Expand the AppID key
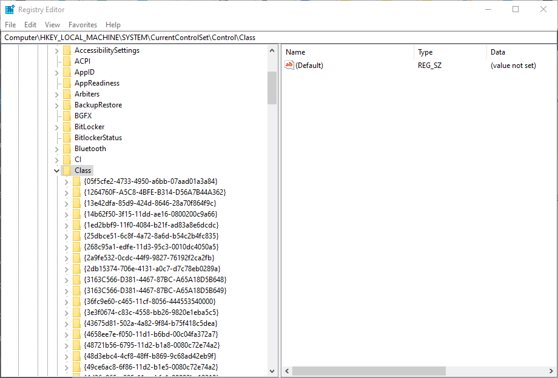The height and width of the screenshot is (378, 558). click(x=56, y=73)
